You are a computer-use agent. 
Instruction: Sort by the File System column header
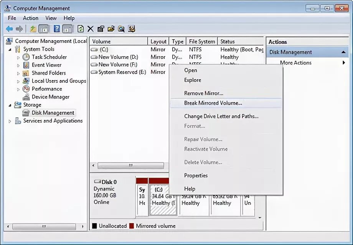click(202, 41)
